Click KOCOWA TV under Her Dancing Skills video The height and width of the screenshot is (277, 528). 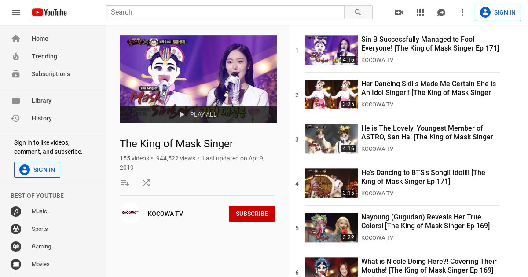pos(377,105)
